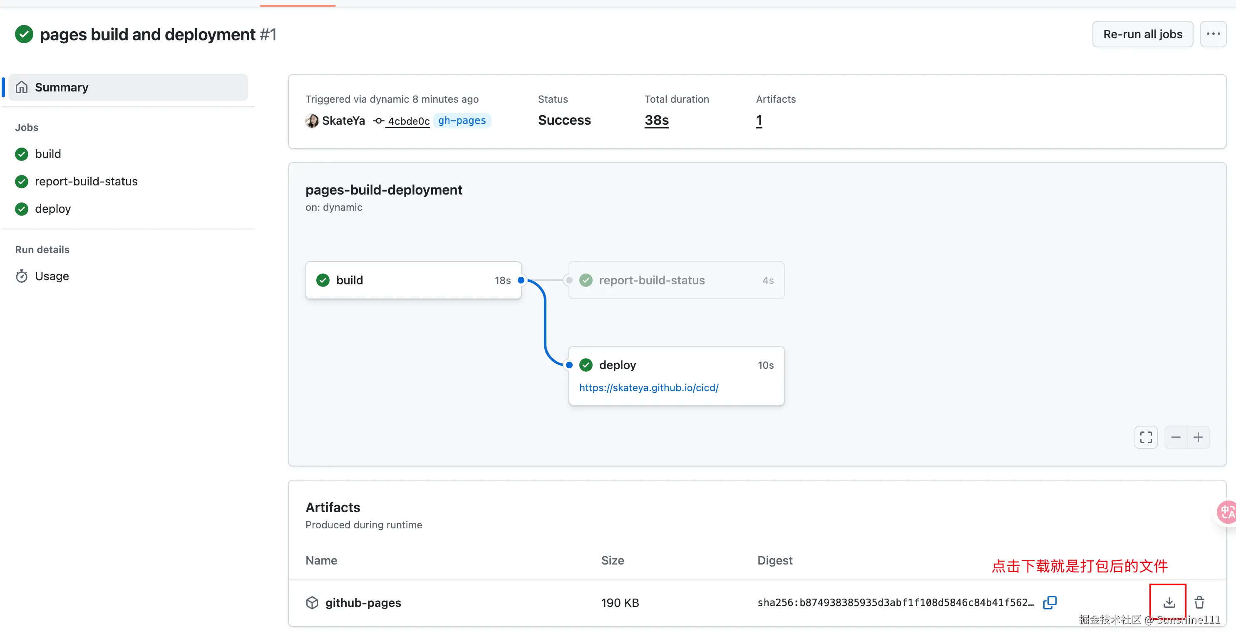Click the artifacts count link
The image size is (1236, 641).
pos(759,120)
